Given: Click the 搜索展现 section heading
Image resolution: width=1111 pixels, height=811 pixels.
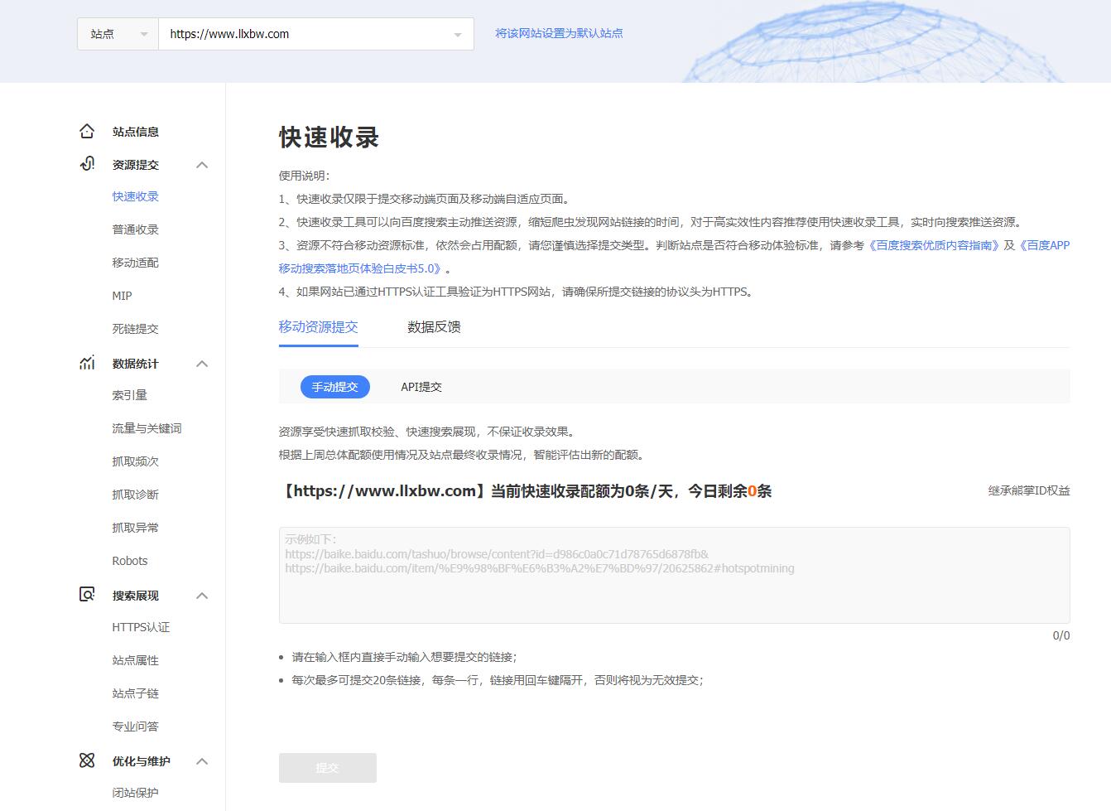Looking at the screenshot, I should [136, 596].
